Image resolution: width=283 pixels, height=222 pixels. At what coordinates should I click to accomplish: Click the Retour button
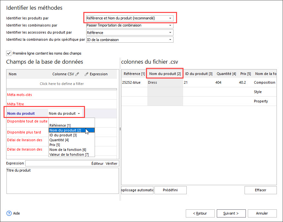coord(200,213)
